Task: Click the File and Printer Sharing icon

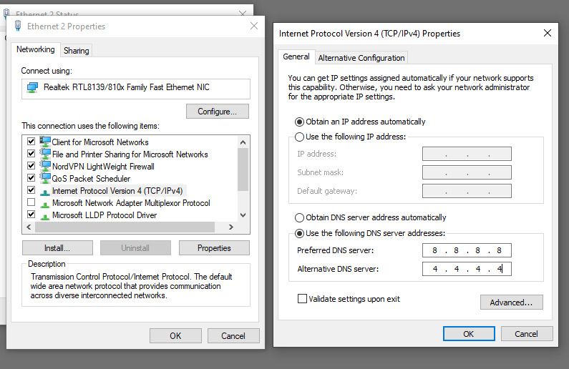Action: click(45, 154)
